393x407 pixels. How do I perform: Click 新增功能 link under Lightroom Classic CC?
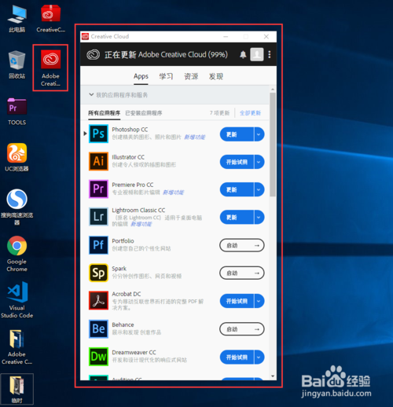point(141,224)
